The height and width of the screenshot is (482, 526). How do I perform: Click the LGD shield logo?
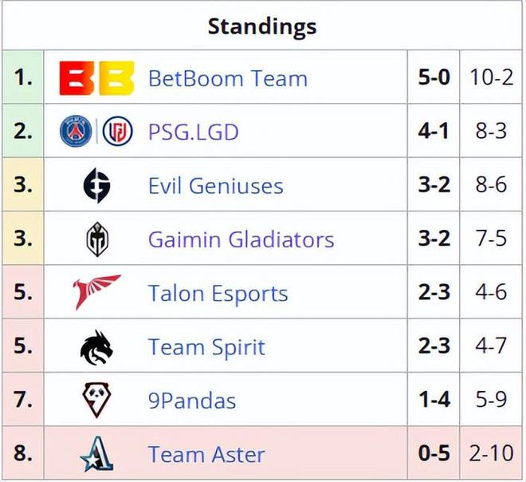tap(117, 131)
